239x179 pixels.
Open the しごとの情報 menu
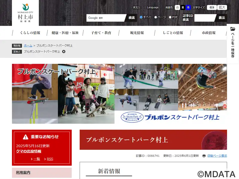173,33
